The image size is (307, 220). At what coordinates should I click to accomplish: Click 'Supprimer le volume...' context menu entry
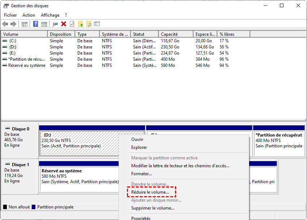tap(153, 208)
